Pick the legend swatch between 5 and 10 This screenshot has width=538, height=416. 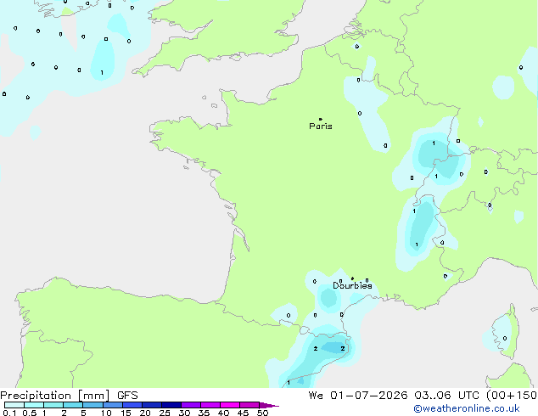coord(93,405)
